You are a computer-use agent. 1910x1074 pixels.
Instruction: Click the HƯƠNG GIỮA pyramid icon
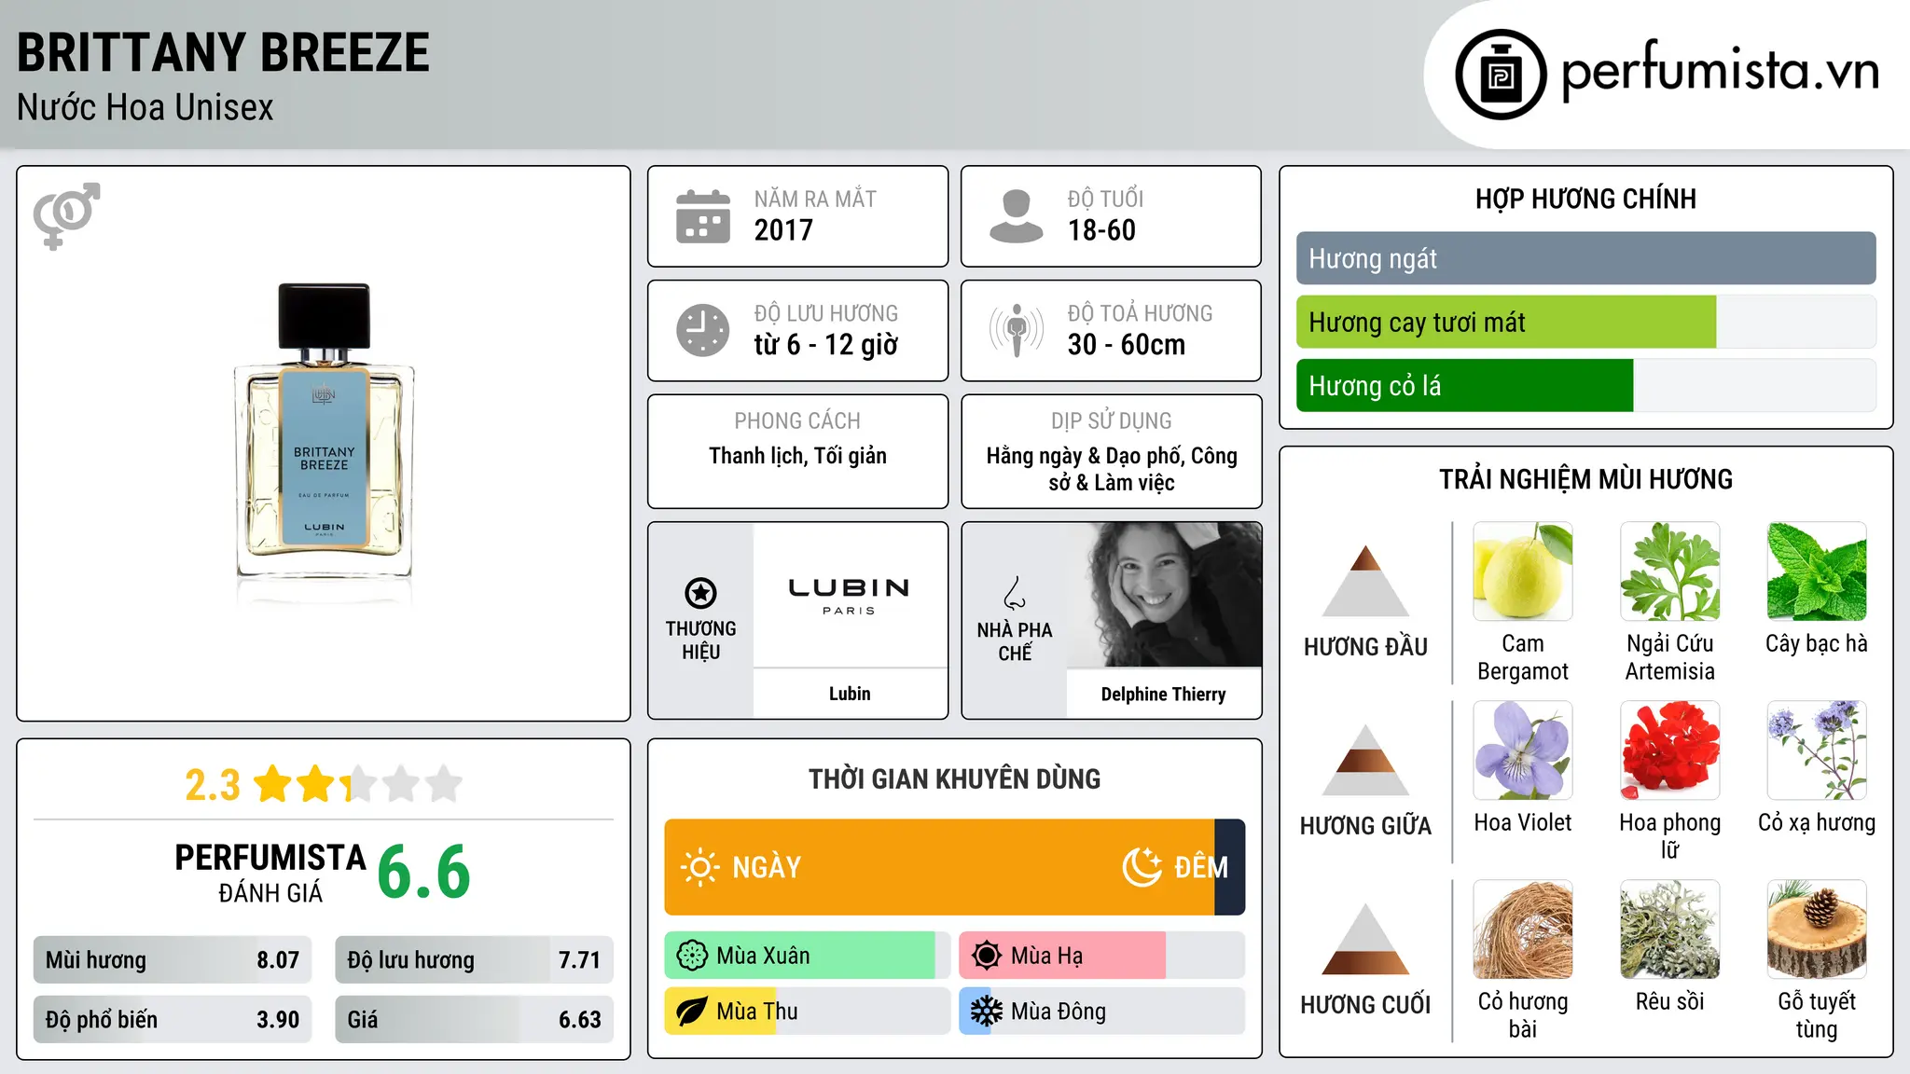click(1365, 760)
